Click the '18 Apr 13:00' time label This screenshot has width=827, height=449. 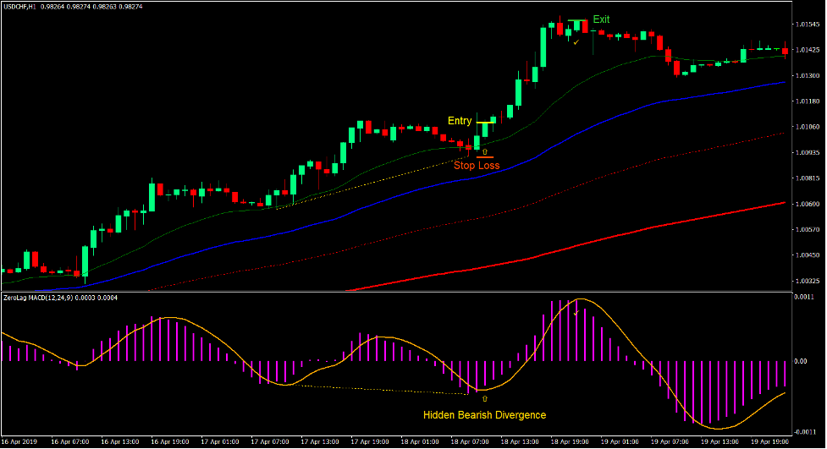tap(518, 441)
